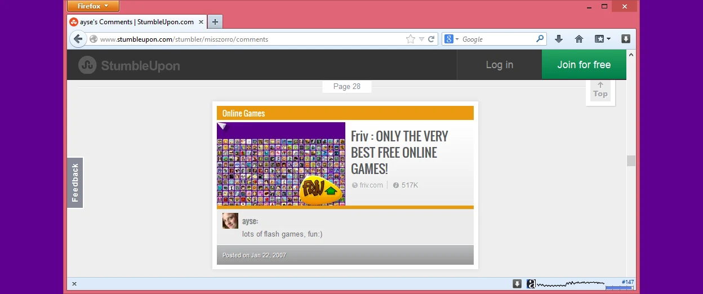Viewport: 703px width, 294px height.
Task: Open ayse's profile avatar
Action: 230,221
